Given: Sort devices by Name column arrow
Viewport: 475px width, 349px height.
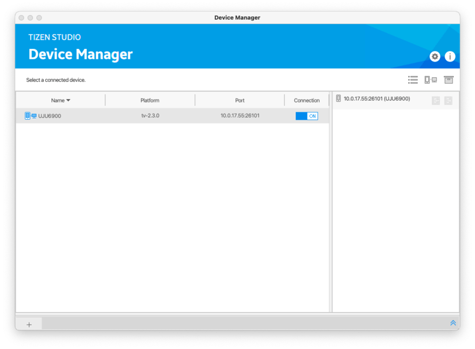Looking at the screenshot, I should coord(68,100).
